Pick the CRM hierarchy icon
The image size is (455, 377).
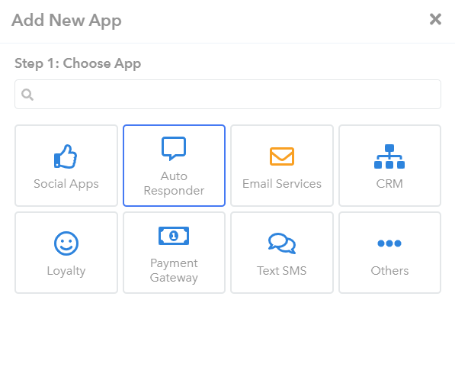click(389, 156)
